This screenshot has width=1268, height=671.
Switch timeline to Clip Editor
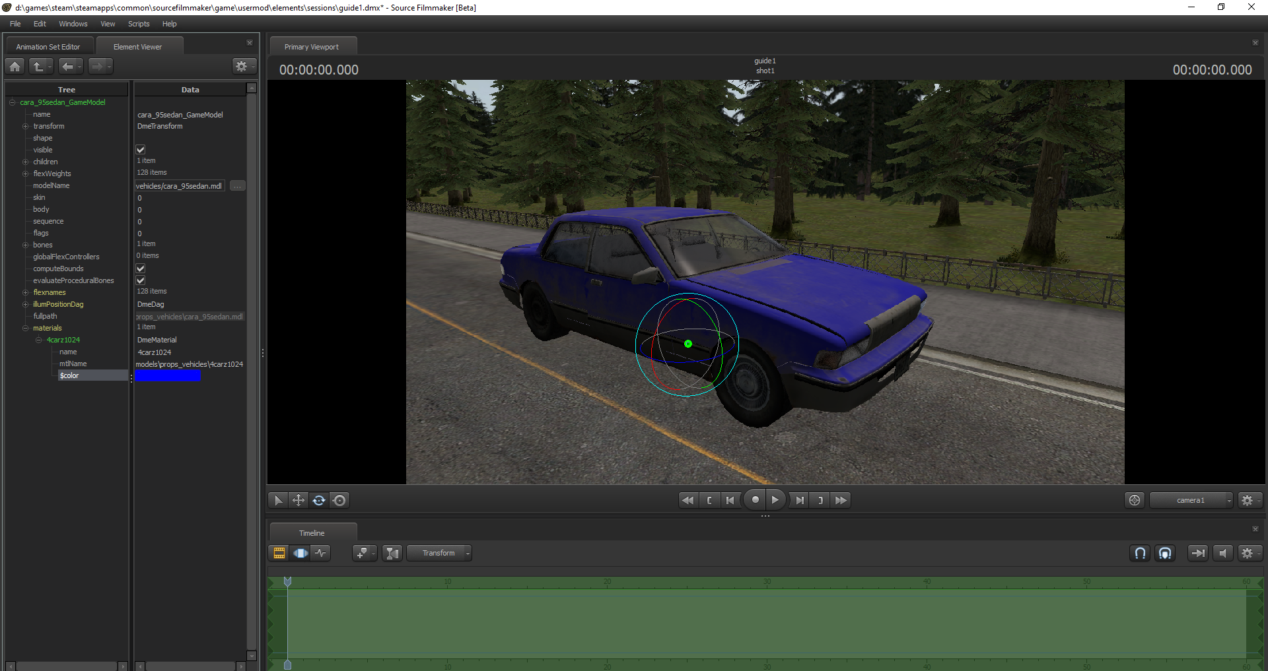coord(279,553)
